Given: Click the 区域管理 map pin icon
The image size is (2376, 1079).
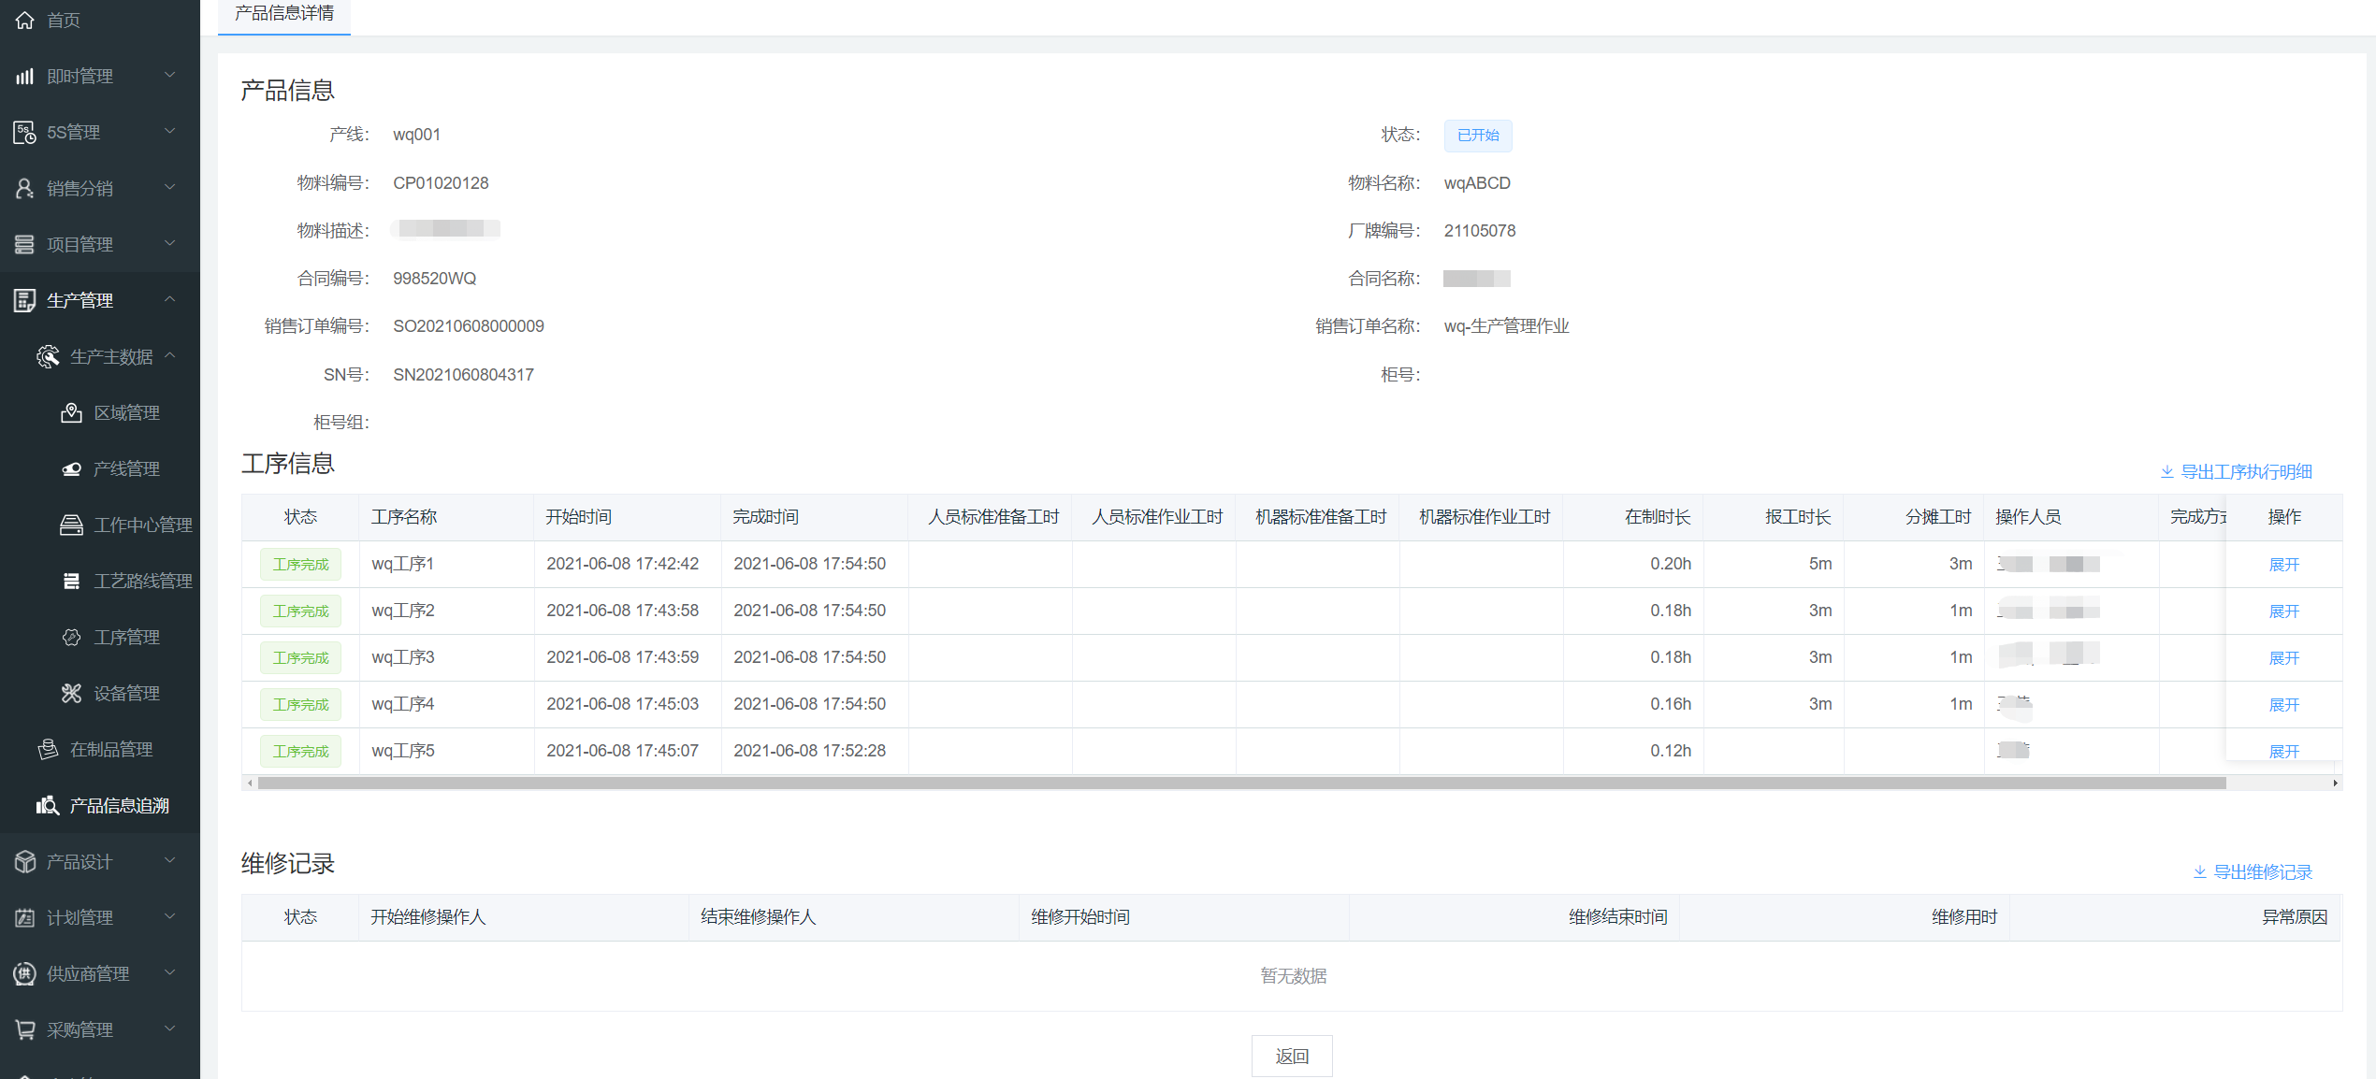Looking at the screenshot, I should tap(72, 412).
